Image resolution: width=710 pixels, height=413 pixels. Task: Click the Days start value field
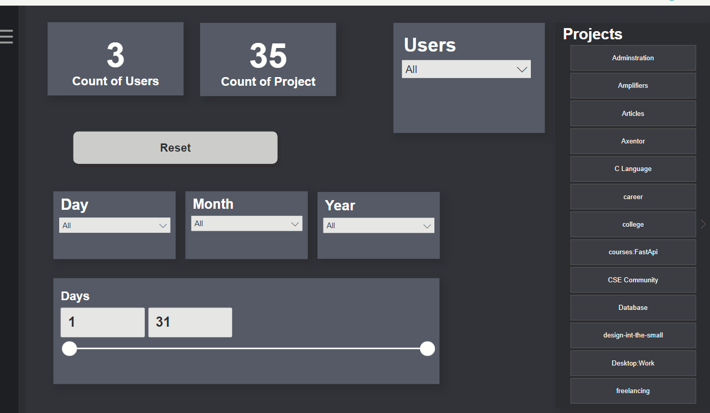(x=103, y=322)
